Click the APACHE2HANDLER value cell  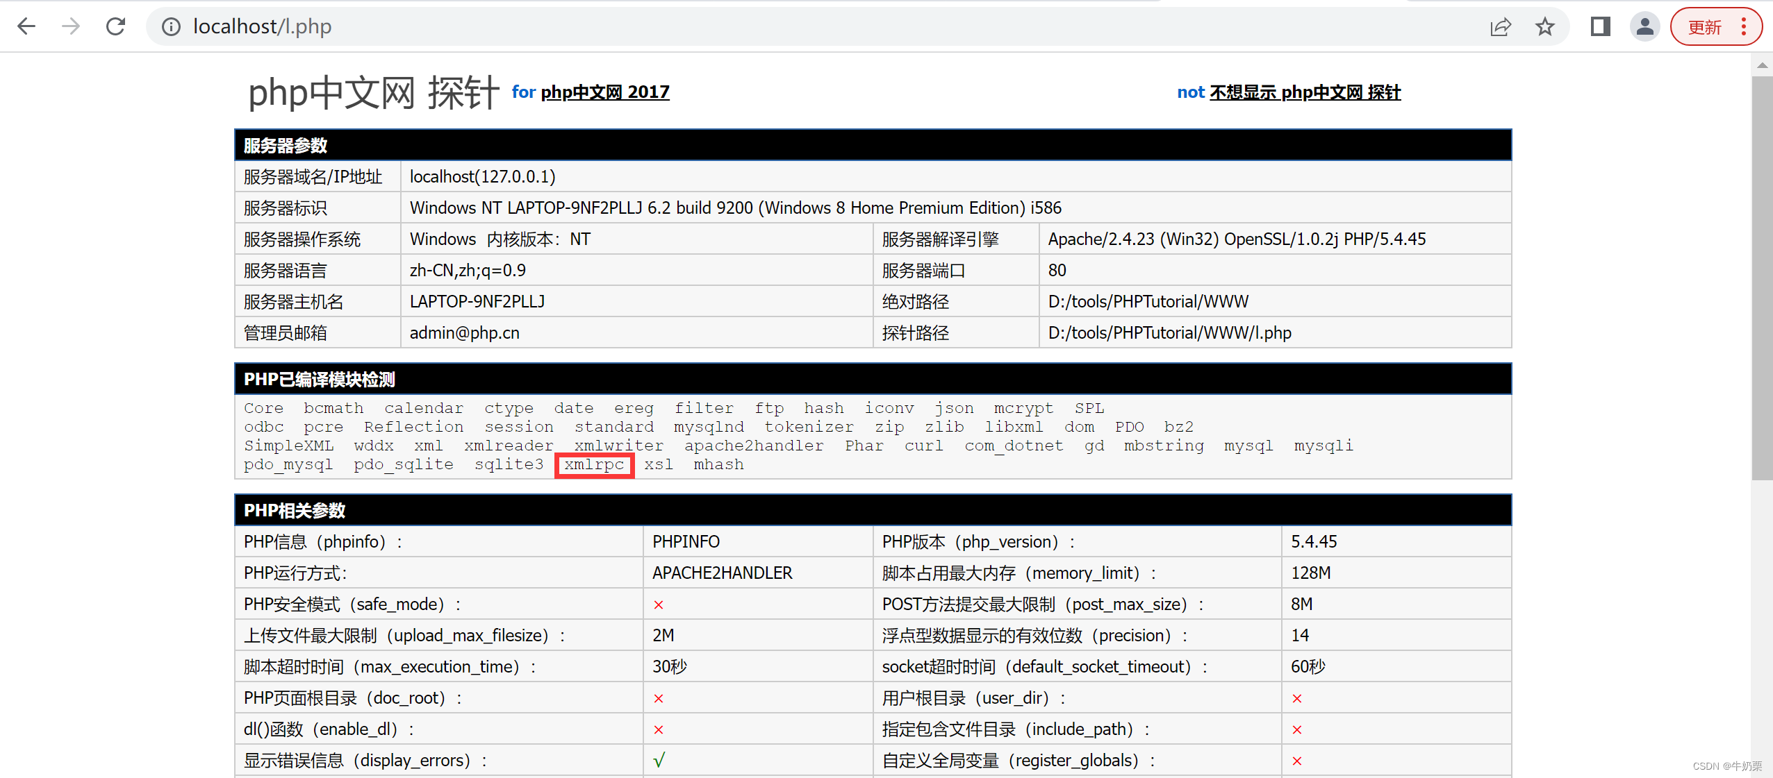[721, 573]
